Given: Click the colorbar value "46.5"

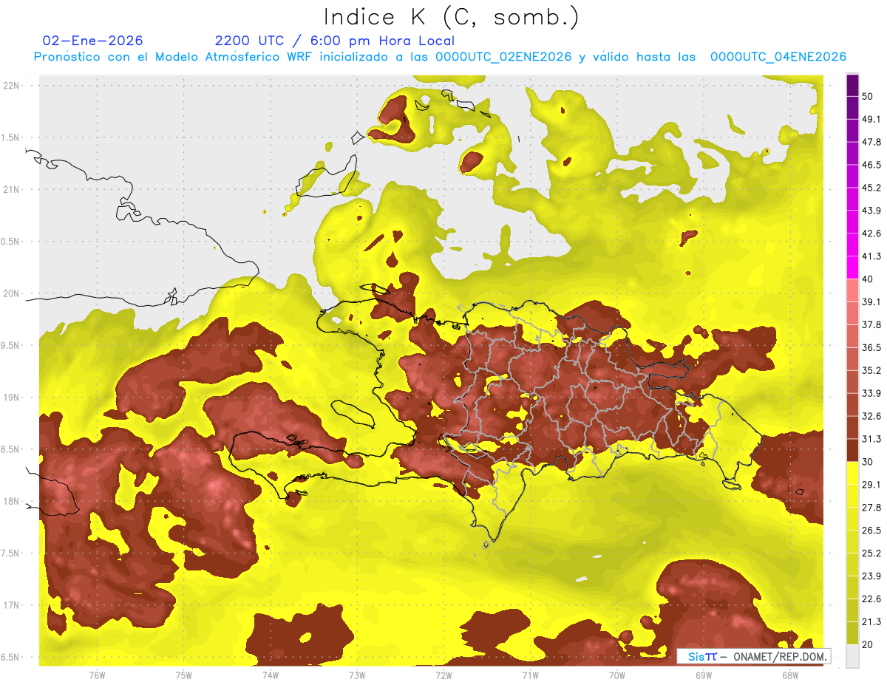Looking at the screenshot, I should 871,165.
